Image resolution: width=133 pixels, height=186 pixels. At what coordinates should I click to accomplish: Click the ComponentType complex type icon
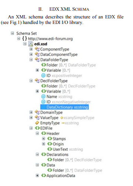[37, 49]
